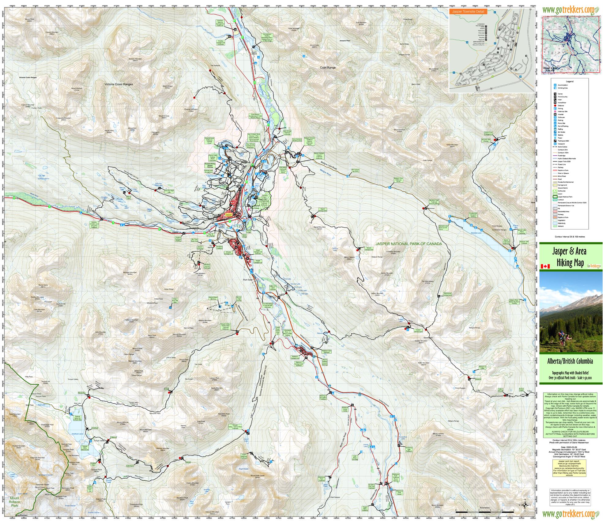Click the Accommodation icon in the legend
The height and width of the screenshot is (521, 610).
click(555, 85)
